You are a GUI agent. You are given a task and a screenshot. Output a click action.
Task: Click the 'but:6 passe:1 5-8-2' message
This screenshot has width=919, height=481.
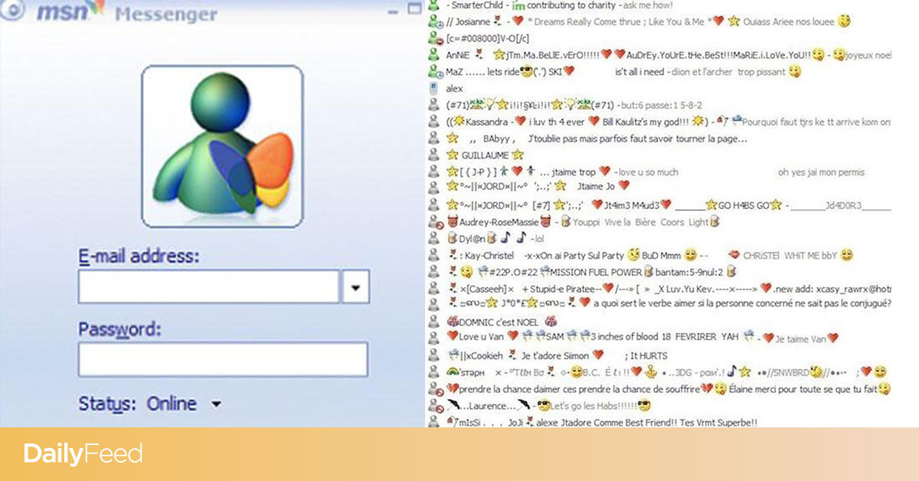(662, 106)
